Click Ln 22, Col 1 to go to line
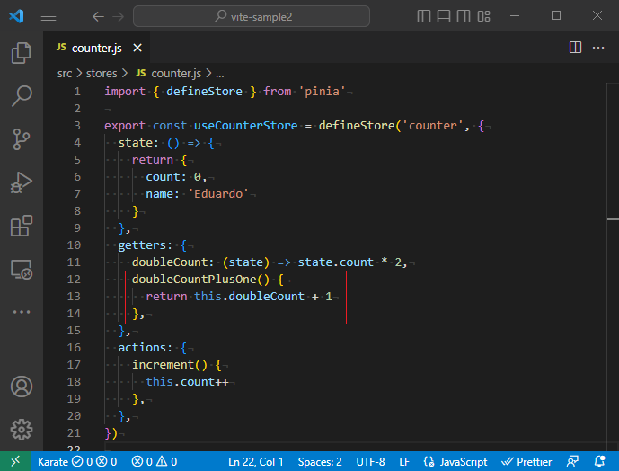Screen dimensions: 619x471 (x=256, y=461)
